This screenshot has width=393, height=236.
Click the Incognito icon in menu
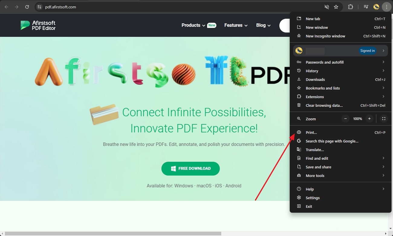[299, 36]
